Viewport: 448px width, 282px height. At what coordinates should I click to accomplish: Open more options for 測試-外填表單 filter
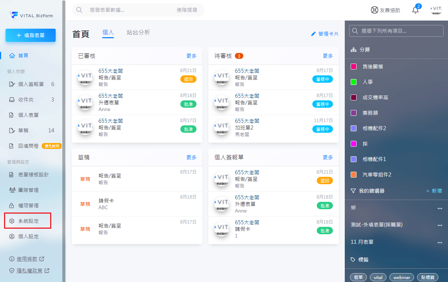click(x=440, y=225)
